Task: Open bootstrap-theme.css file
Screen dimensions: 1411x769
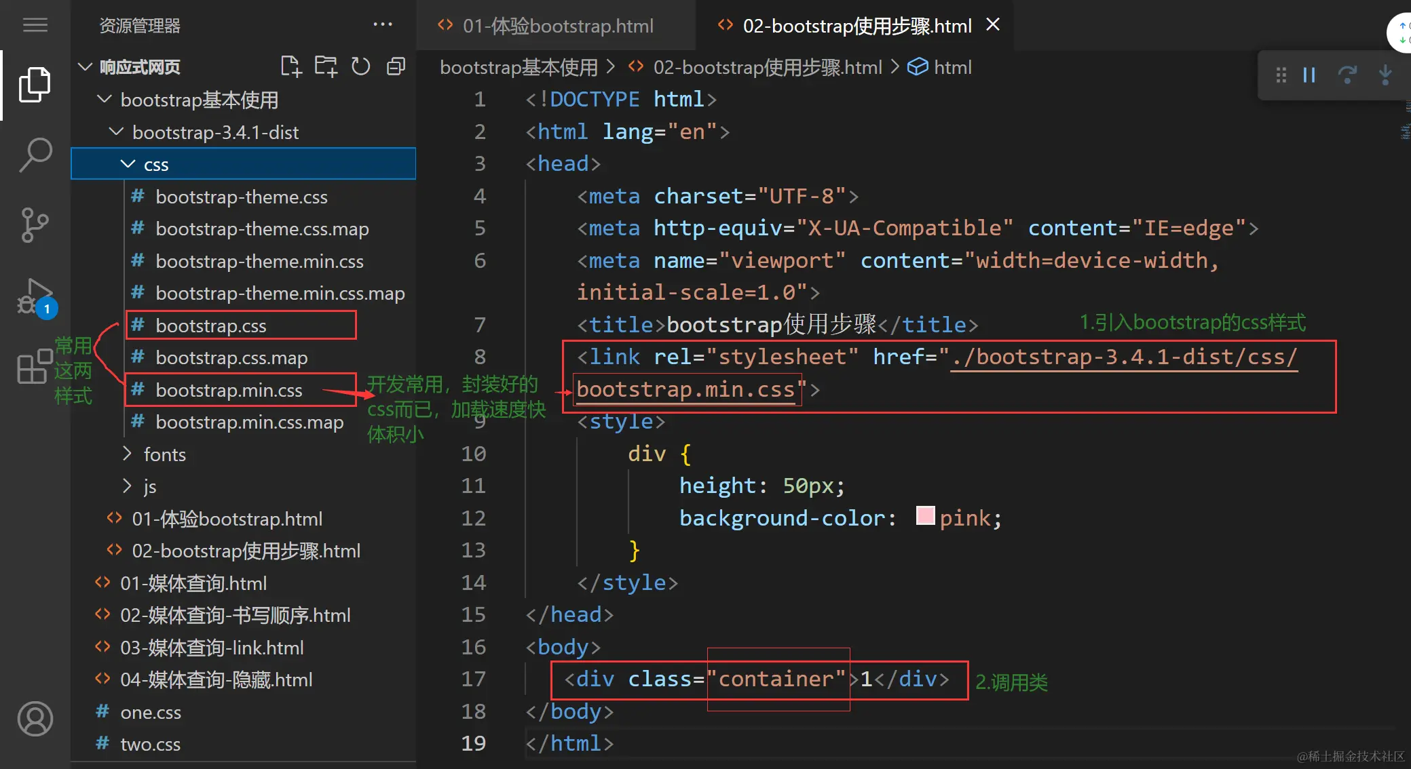Action: (x=243, y=197)
